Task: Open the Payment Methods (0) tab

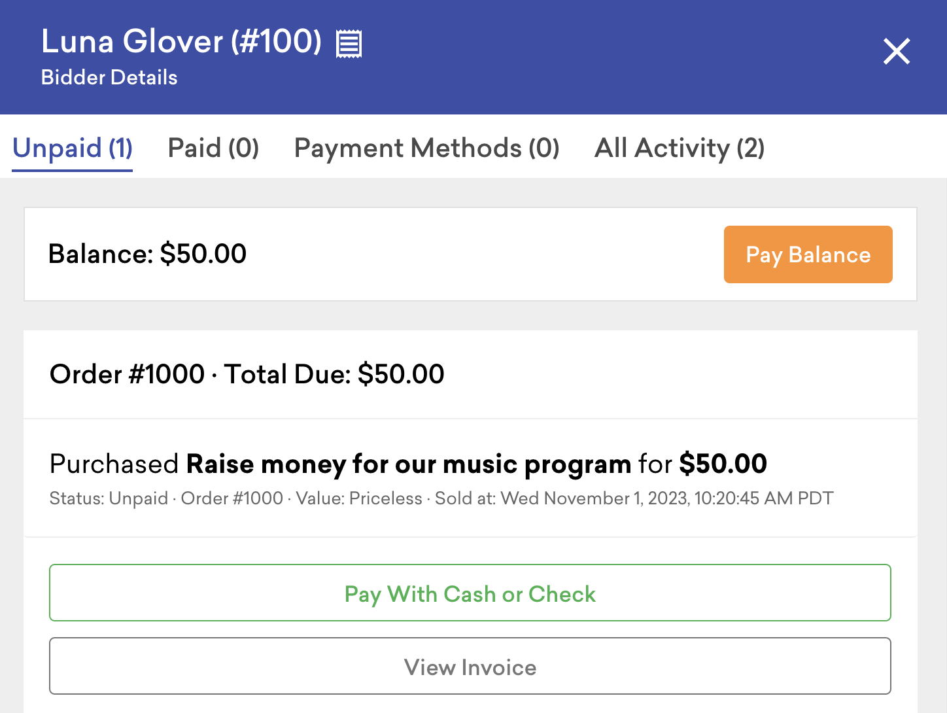Action: 426,148
